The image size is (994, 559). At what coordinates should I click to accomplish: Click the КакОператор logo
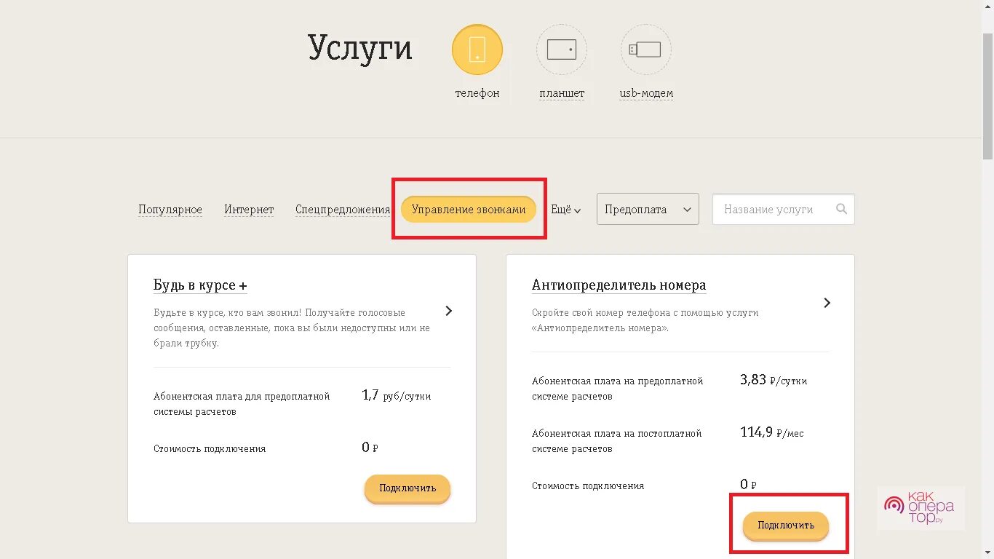(x=921, y=507)
